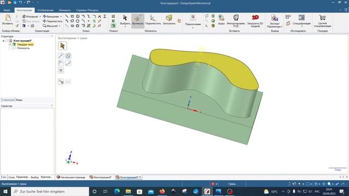
Task: Open the Масштаб zoom dropdown arrow
Action: [59, 26]
